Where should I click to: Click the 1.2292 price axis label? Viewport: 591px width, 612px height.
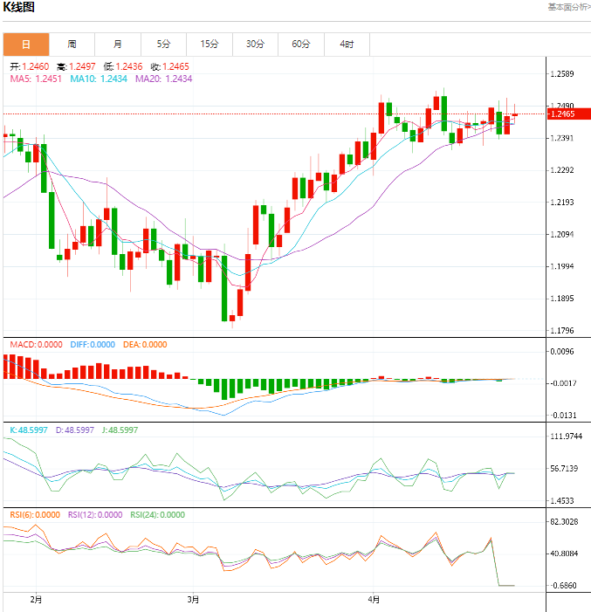[562, 170]
